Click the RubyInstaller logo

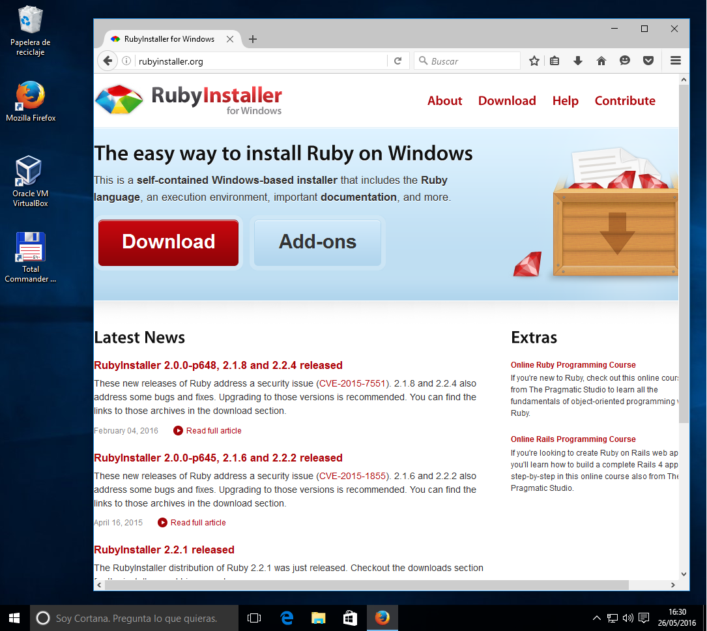120,99
